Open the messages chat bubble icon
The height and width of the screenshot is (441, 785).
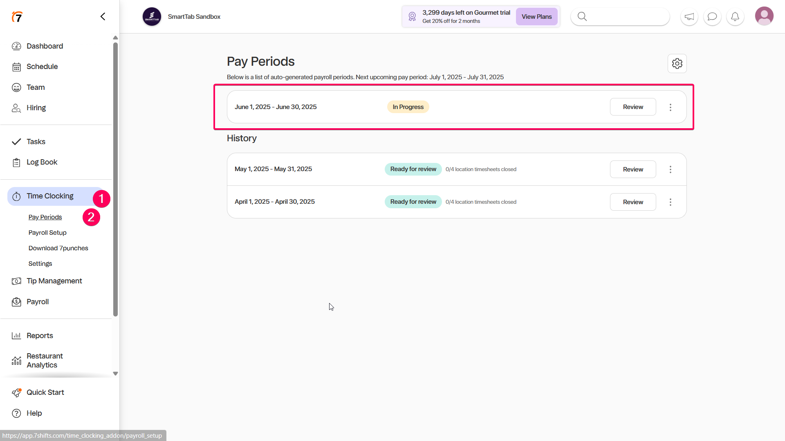click(x=712, y=17)
